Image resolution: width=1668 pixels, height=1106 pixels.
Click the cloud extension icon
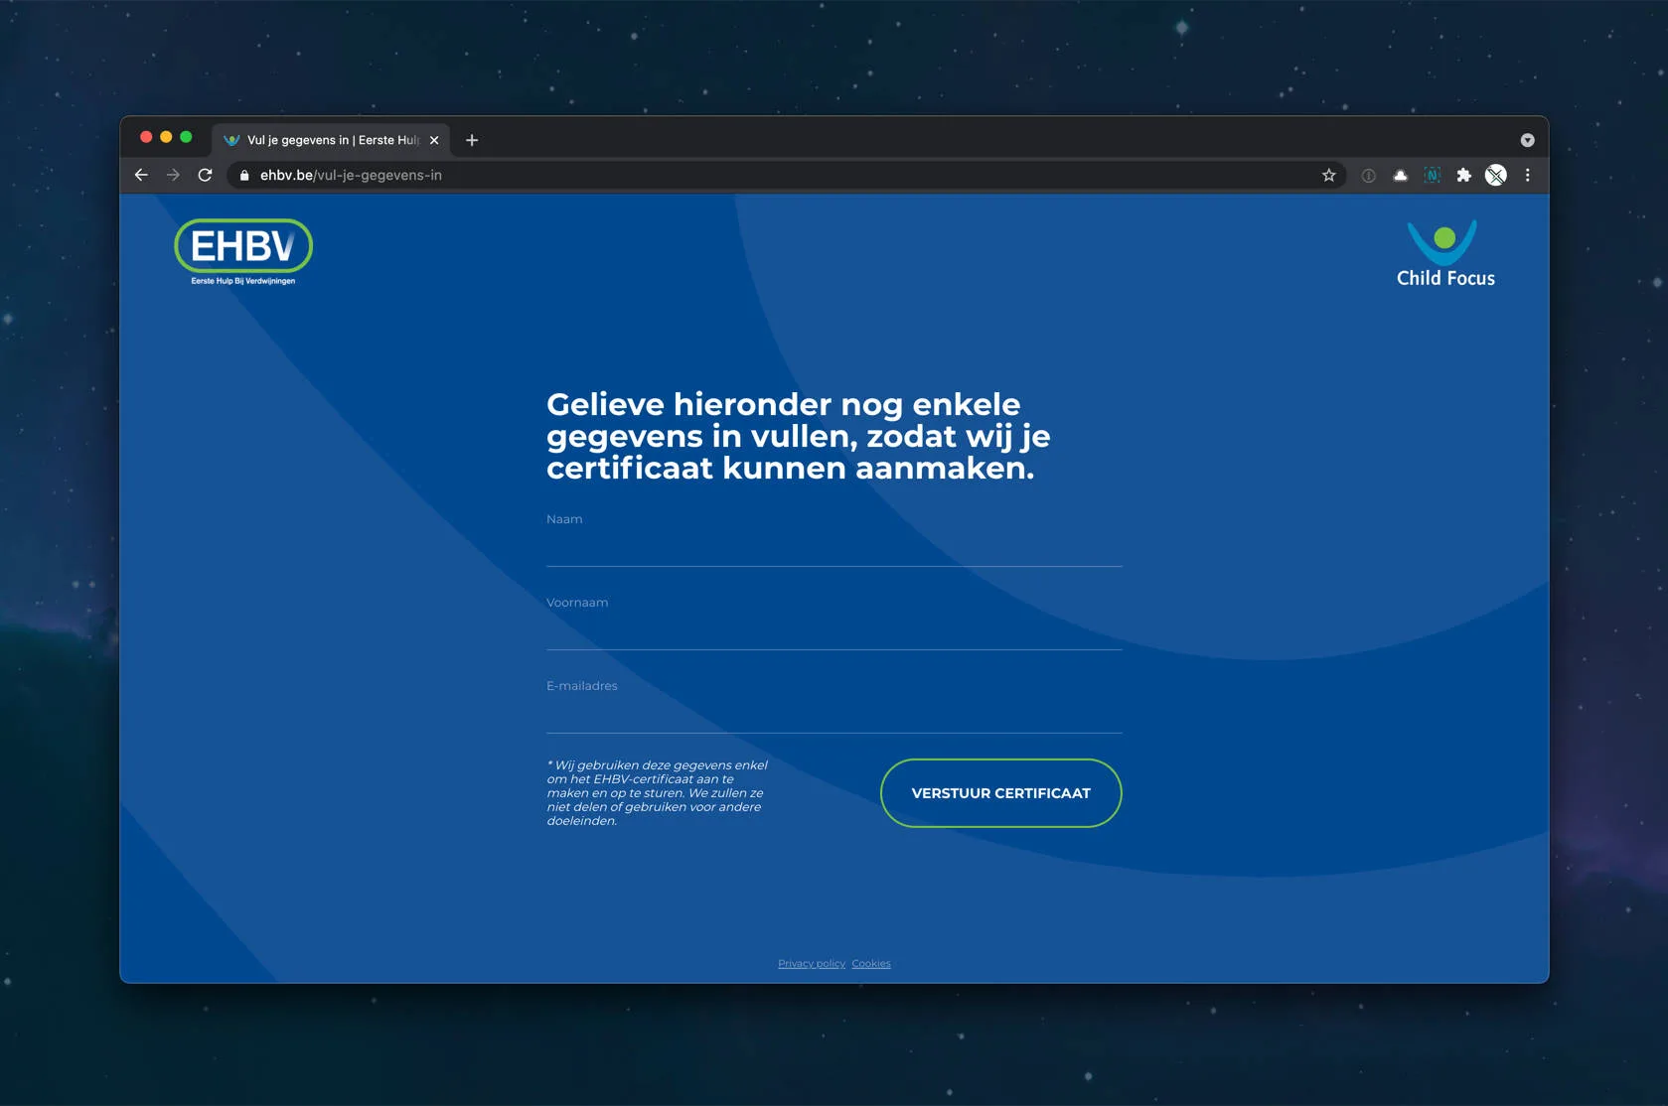click(x=1400, y=175)
